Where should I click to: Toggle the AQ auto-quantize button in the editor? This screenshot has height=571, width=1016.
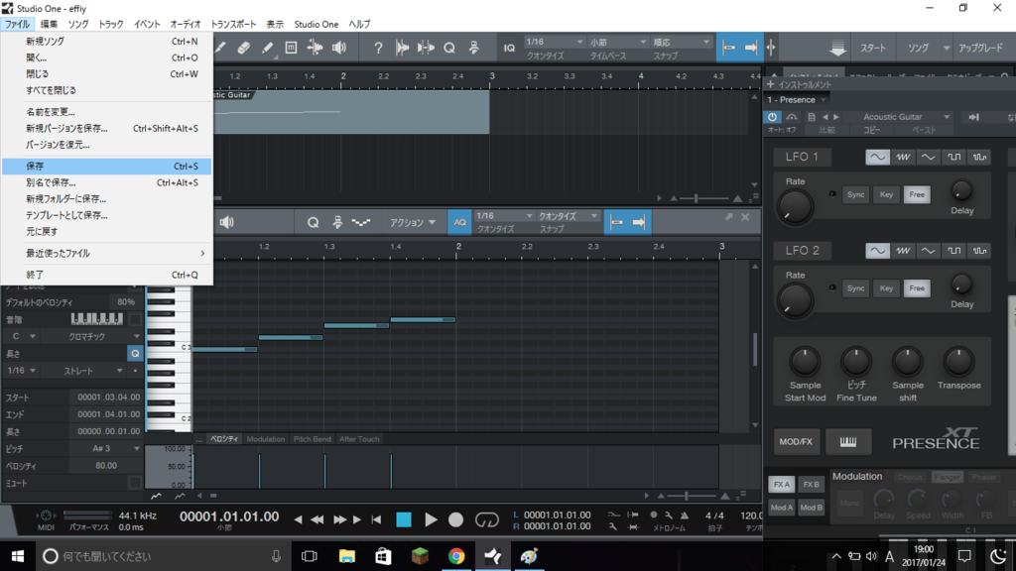pos(459,222)
